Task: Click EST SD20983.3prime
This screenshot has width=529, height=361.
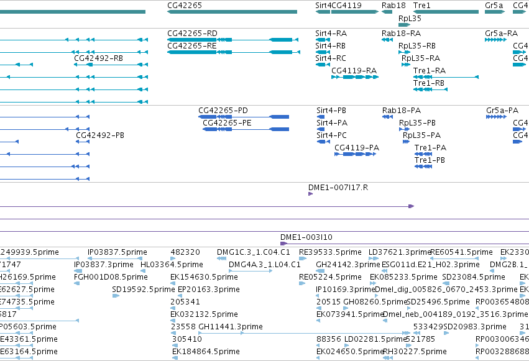Action: pyautogui.click(x=446, y=332)
